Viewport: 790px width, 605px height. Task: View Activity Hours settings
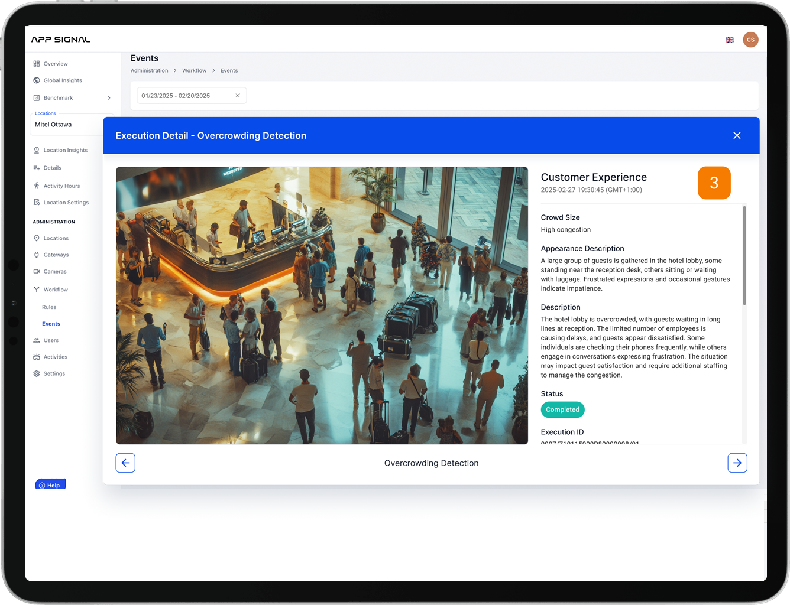(61, 186)
